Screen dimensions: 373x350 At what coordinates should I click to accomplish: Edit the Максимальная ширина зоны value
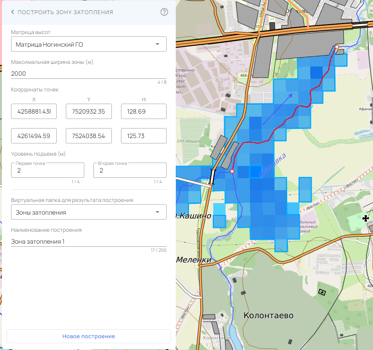tap(88, 73)
